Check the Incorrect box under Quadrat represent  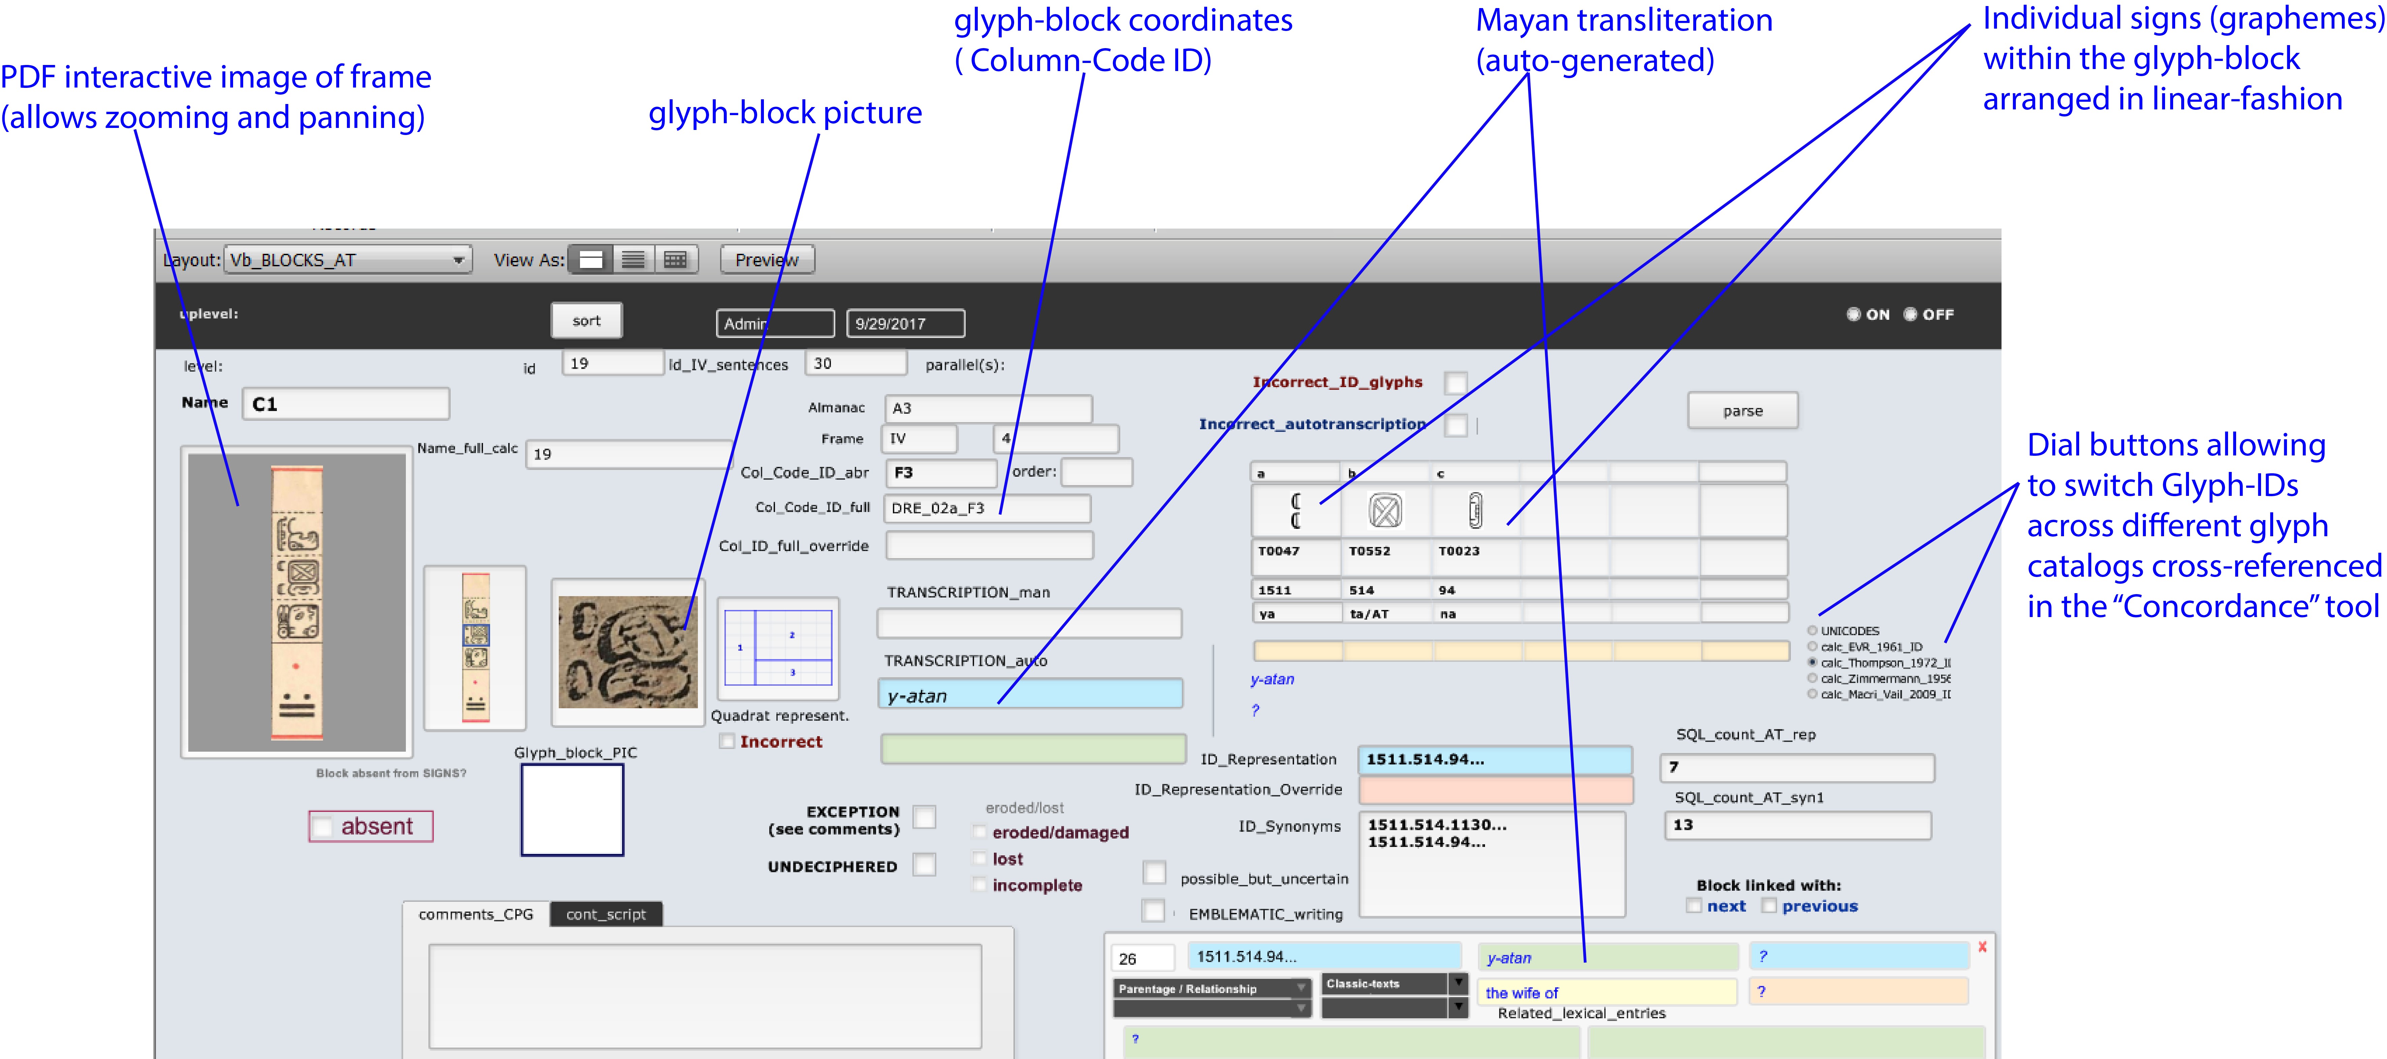tap(728, 741)
